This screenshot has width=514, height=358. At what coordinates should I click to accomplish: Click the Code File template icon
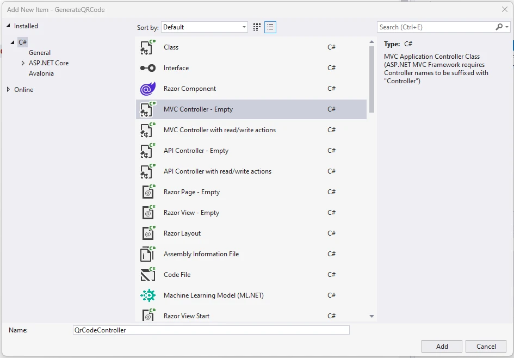click(148, 275)
